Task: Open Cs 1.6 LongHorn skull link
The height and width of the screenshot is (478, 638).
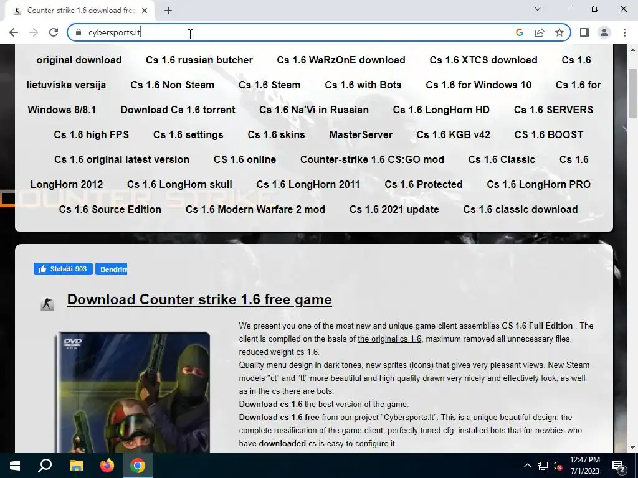Action: (x=179, y=184)
